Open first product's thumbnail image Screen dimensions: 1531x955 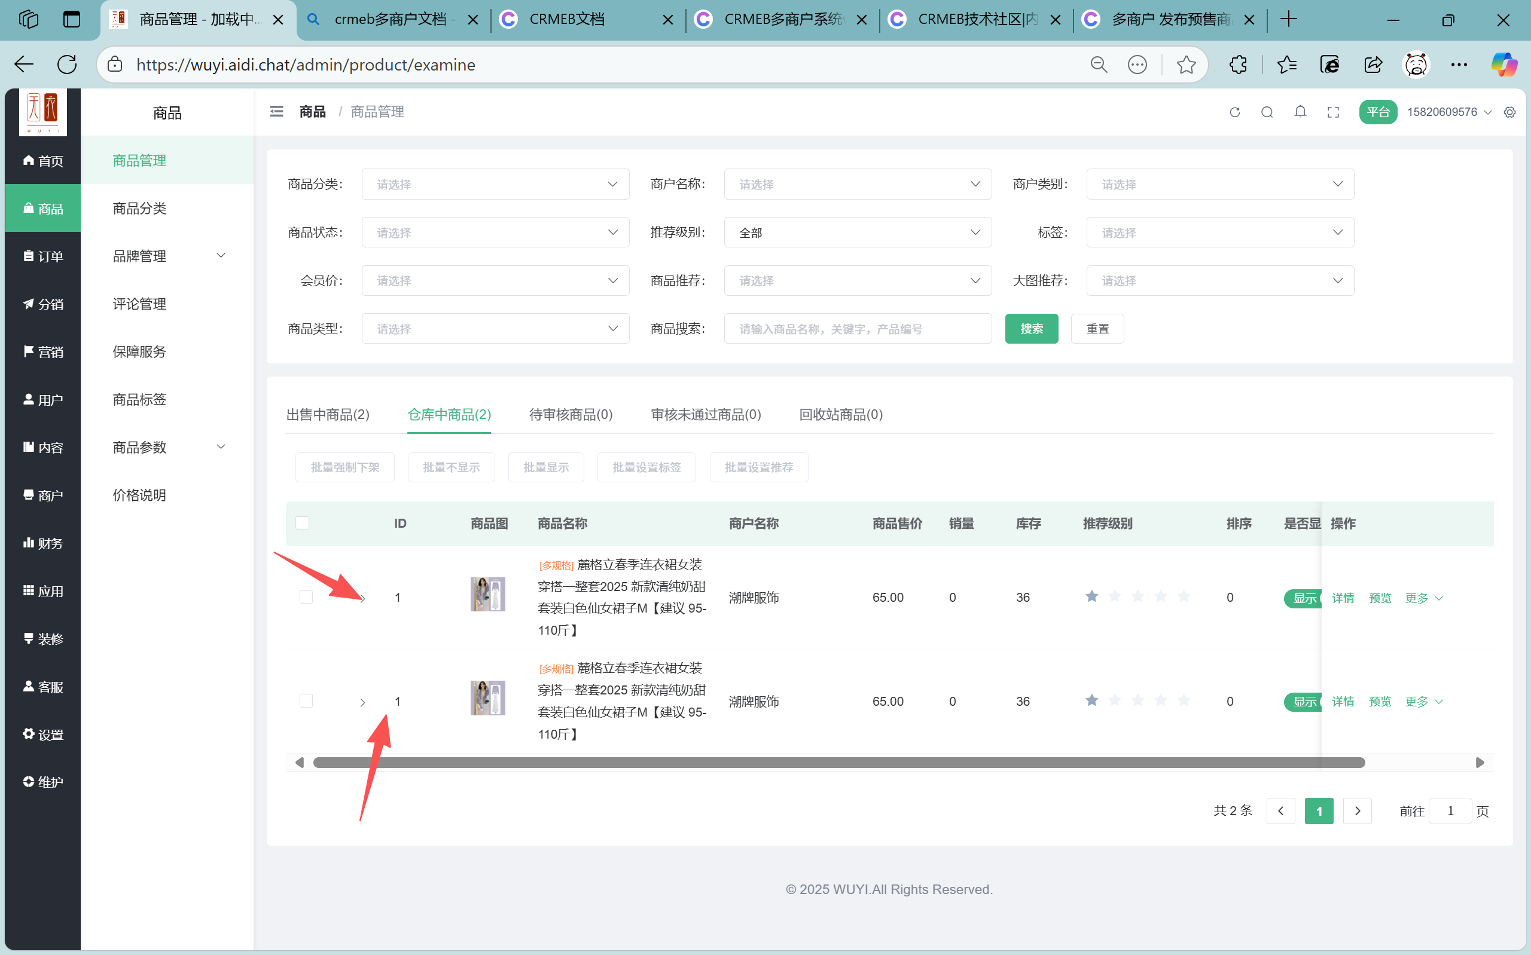coord(488,595)
